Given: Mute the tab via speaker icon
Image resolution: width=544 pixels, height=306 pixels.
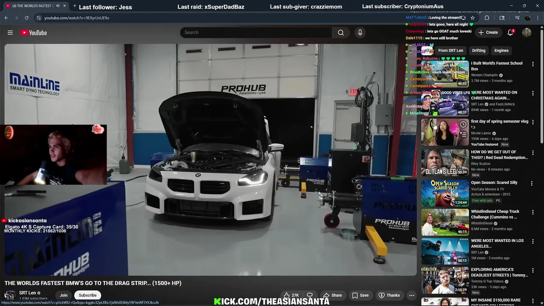Looking at the screenshot, I should point(57,6).
